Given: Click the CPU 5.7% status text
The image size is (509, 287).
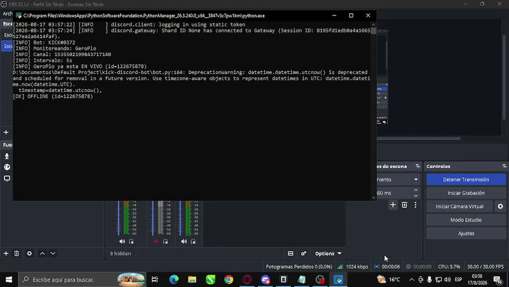Looking at the screenshot, I should coord(449,267).
